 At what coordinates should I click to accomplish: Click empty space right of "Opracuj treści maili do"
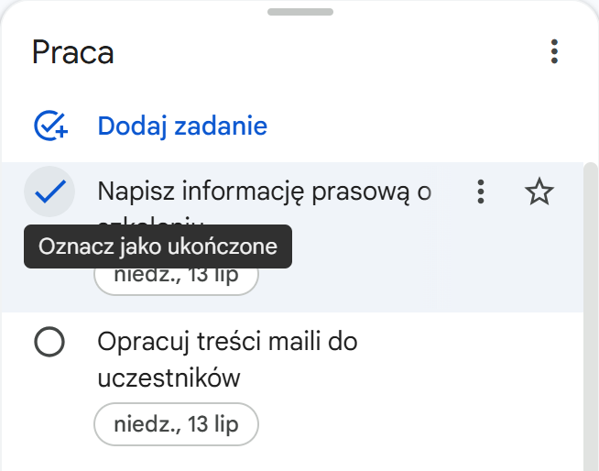pos(458,343)
